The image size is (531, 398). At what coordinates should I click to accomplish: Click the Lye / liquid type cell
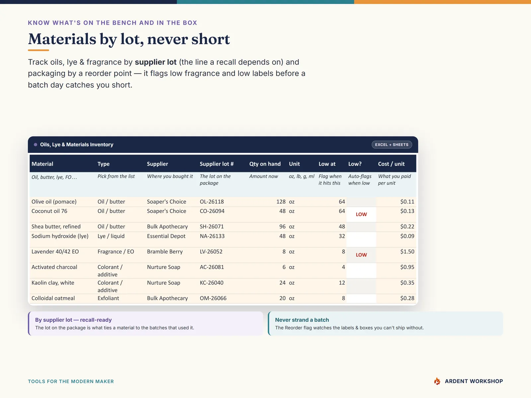click(x=111, y=236)
